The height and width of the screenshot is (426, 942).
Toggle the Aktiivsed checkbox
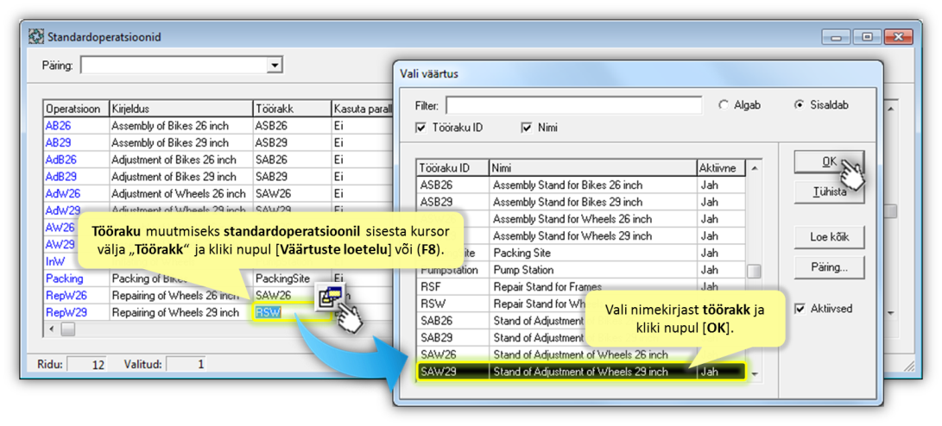[x=799, y=309]
